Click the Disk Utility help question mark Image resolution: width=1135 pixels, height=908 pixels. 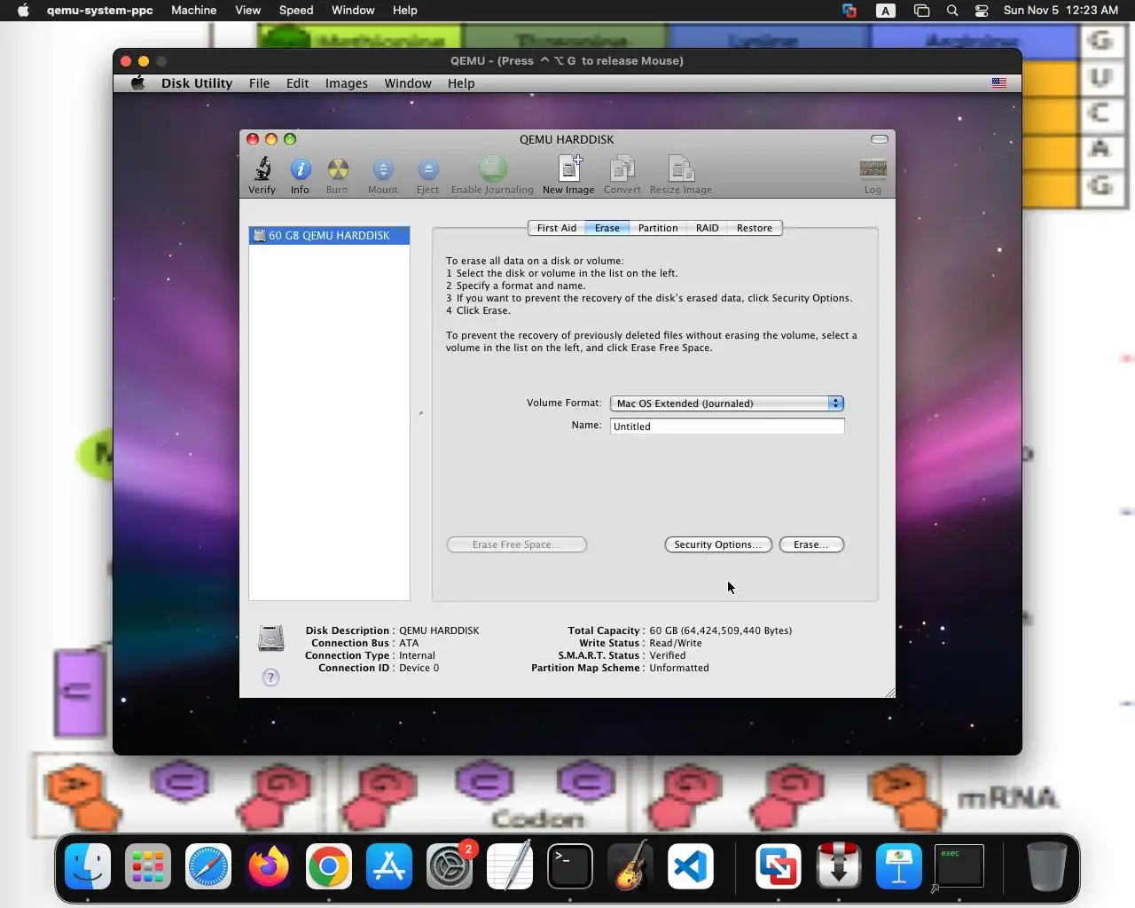point(270,677)
